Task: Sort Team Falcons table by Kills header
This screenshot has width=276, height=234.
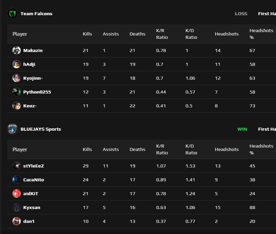Action: (87, 34)
